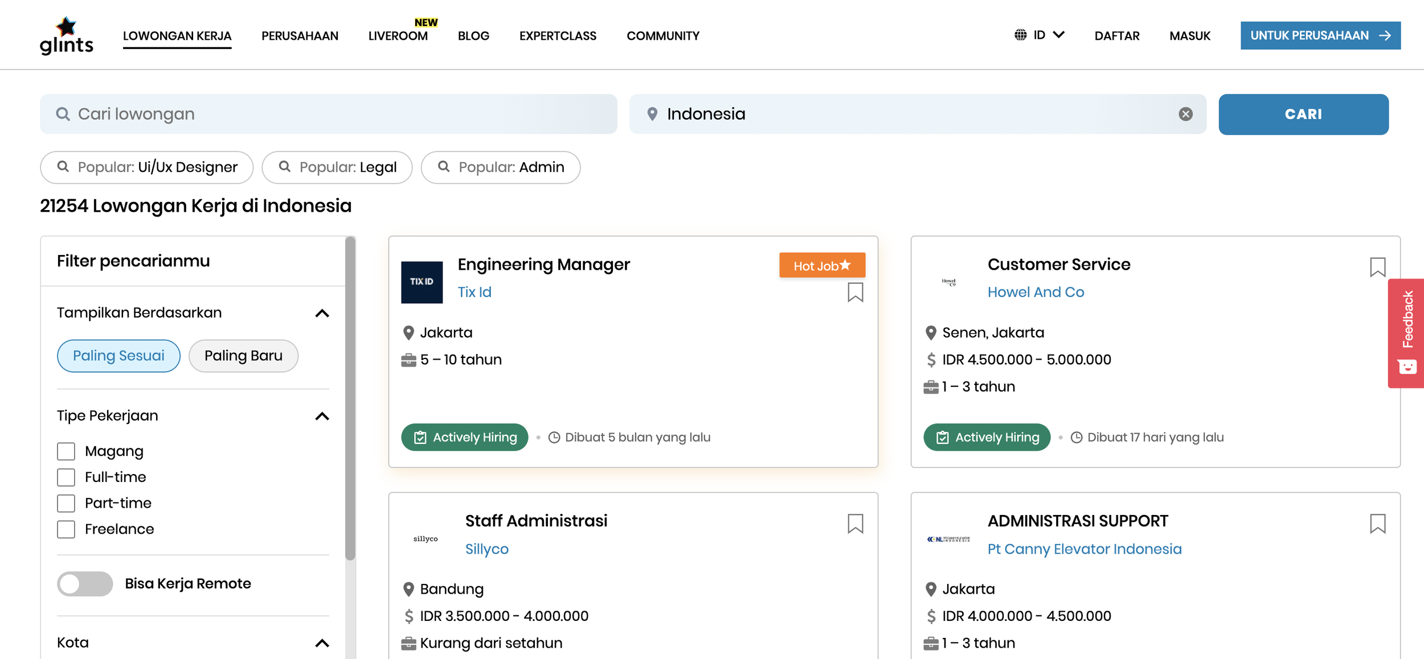Viewport: 1424px width, 659px height.
Task: Bookmark the Customer Service job
Action: coord(1377,267)
